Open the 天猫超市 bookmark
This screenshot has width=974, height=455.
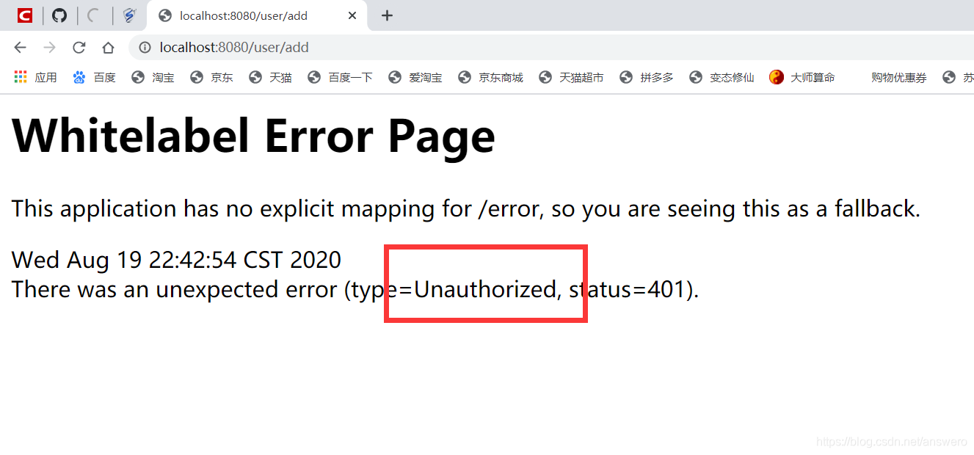[x=571, y=77]
